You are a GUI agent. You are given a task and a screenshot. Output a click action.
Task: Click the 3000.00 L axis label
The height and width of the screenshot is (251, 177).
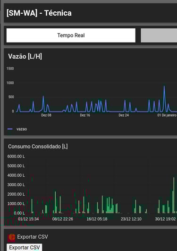[16, 185]
